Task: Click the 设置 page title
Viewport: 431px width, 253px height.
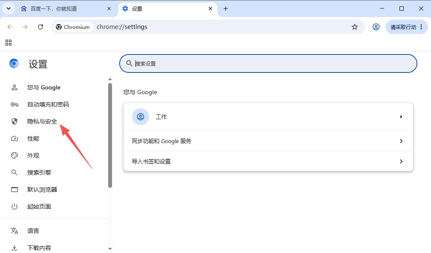Action: coord(38,64)
